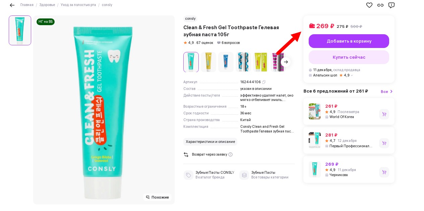Open the report complaint icon
The width and height of the screenshot is (424, 211).
click(391, 5)
